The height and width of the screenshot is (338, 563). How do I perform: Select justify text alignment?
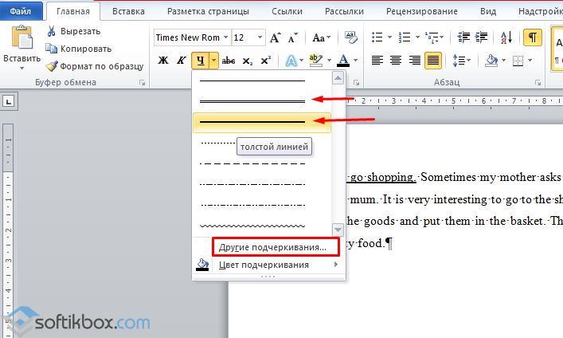(434, 61)
